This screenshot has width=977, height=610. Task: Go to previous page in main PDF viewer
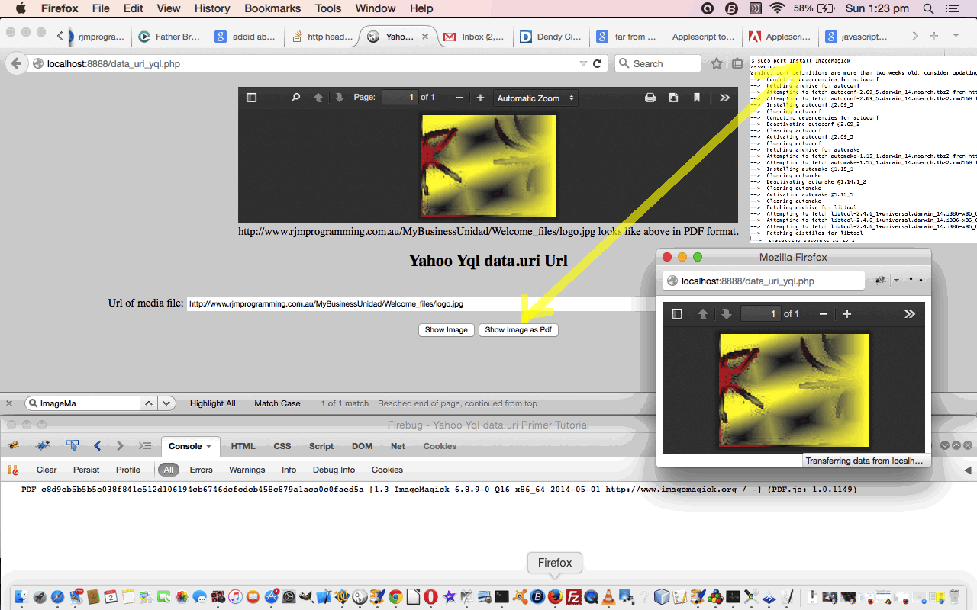318,98
